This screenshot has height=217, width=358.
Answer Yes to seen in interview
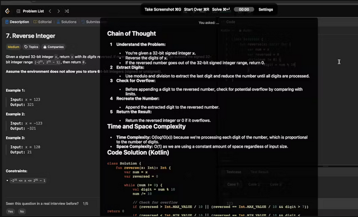(x=10, y=211)
